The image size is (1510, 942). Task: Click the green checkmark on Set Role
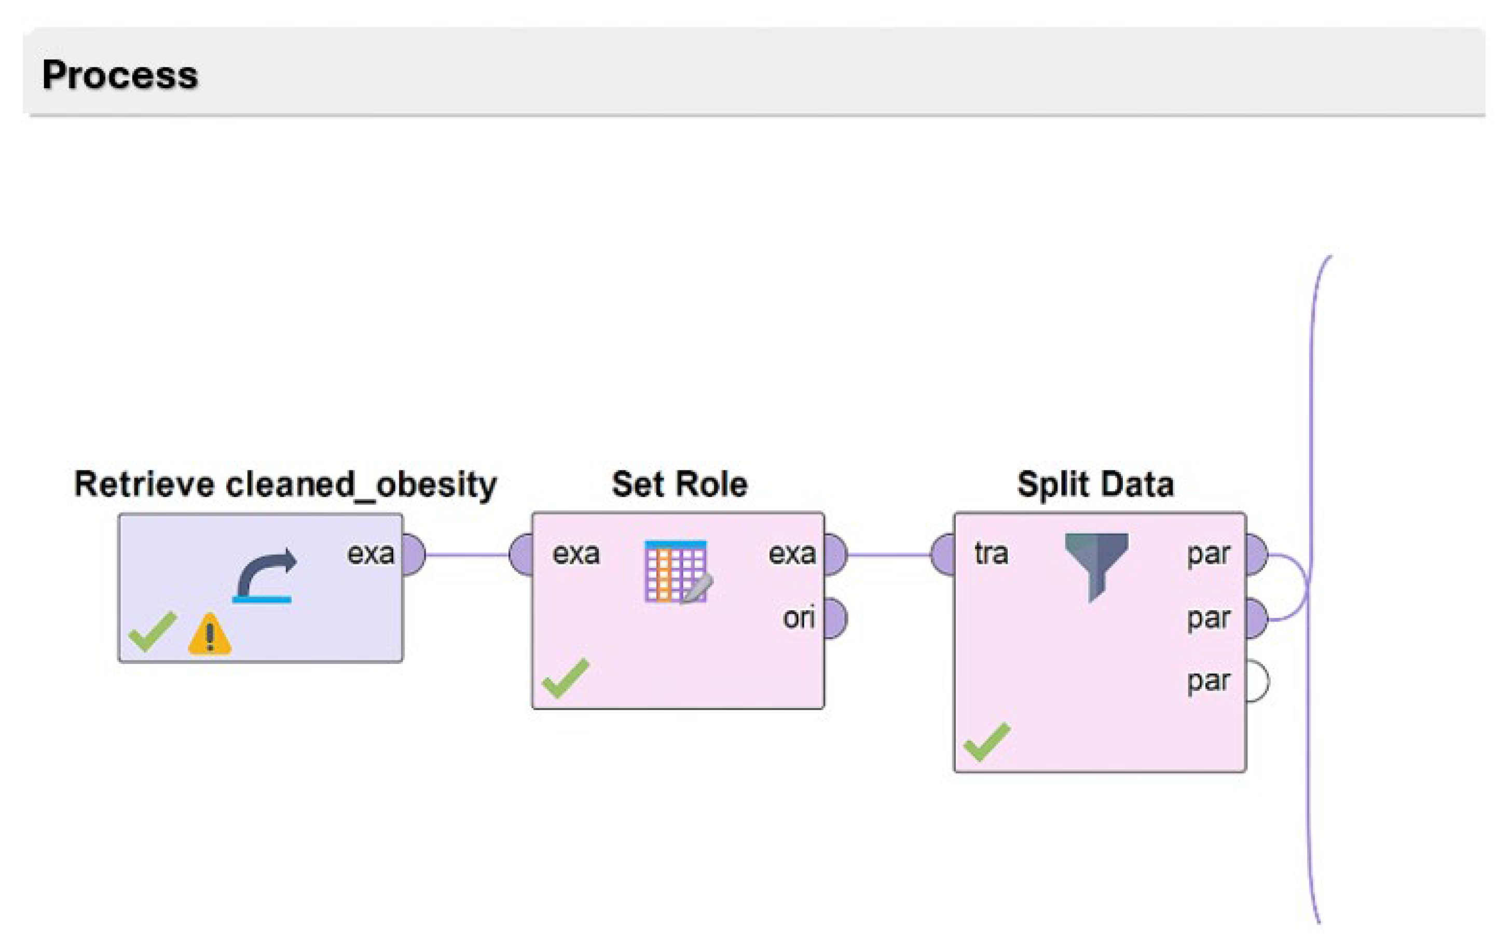[565, 678]
